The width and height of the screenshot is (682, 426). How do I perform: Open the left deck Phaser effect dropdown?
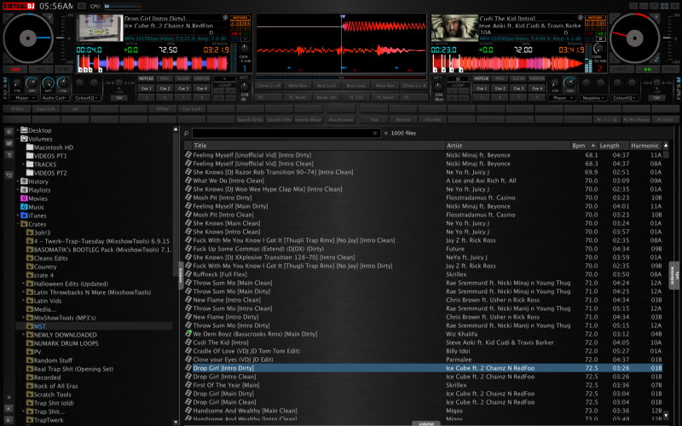pos(24,98)
